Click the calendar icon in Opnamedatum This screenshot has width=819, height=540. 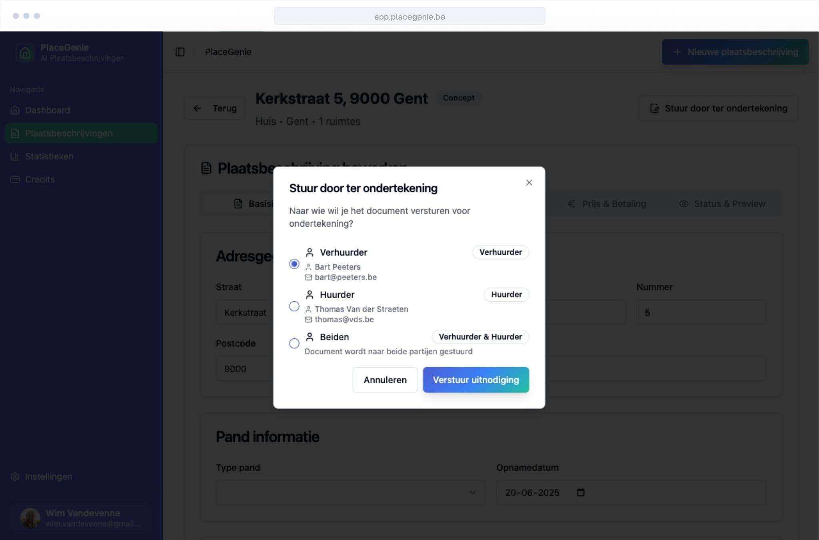tap(581, 492)
